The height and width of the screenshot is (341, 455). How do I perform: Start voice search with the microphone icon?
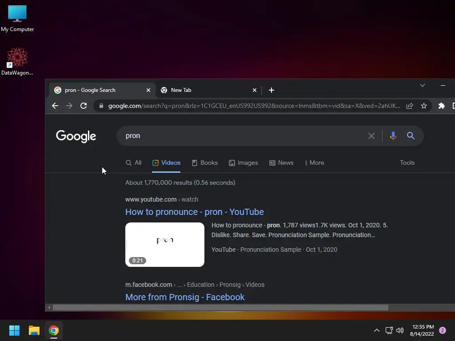[393, 136]
